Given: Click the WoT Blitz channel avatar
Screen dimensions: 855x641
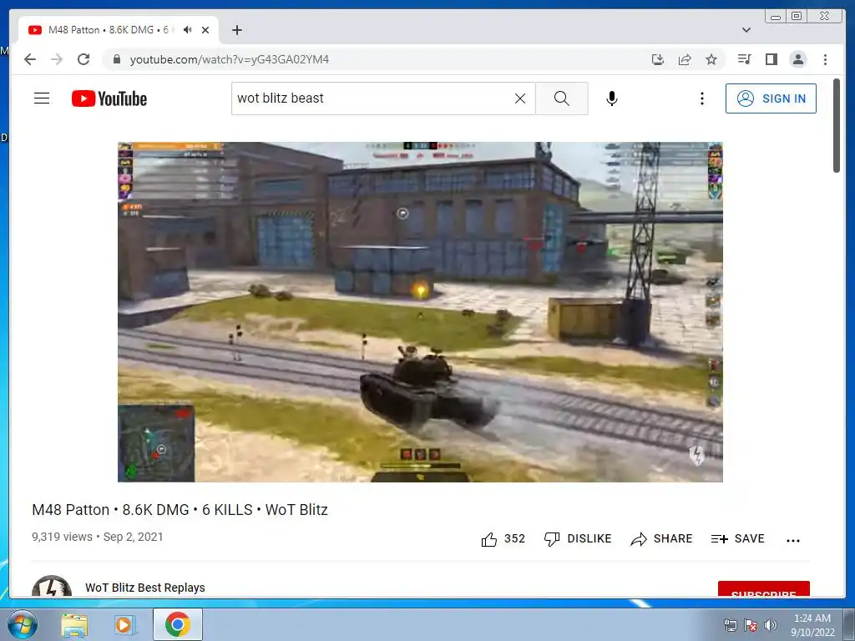Looking at the screenshot, I should 52,587.
